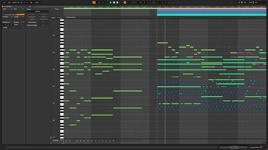Adjust the Randomize amount slider
Screen dimensions: 268x150
(44, 22)
